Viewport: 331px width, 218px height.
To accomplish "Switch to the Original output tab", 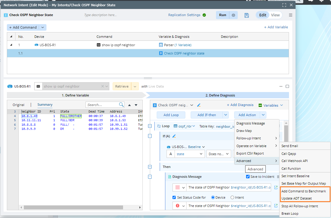I will coord(18,105).
